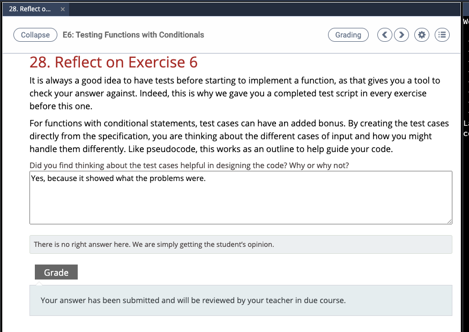Click the text area resize handle
Image resolution: width=469 pixels, height=332 pixels.
[x=450, y=222]
